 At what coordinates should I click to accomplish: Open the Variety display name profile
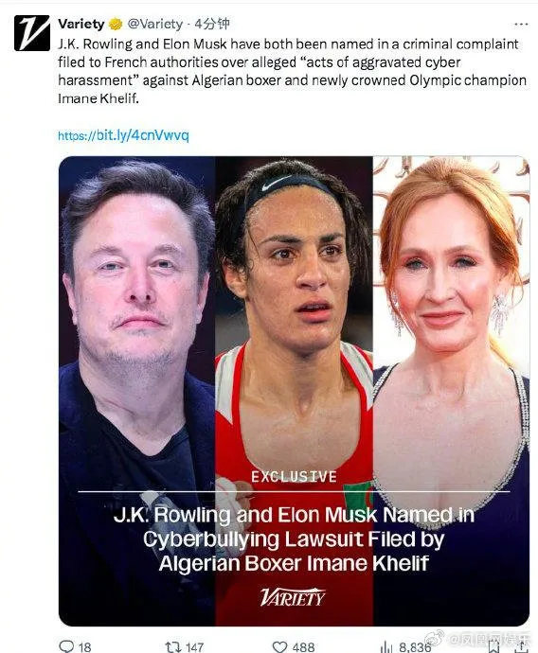(81, 24)
